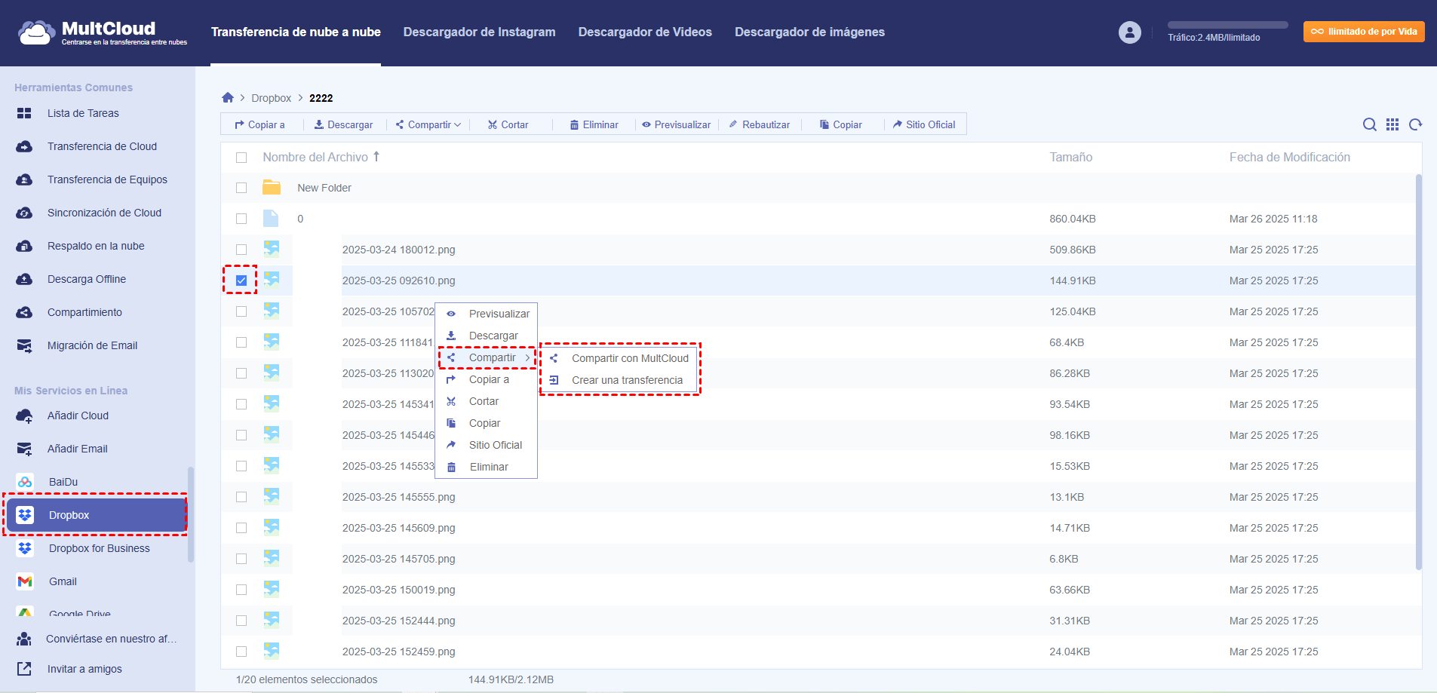Expand Compartir submenu in context menu
The height and width of the screenshot is (693, 1437).
(x=492, y=357)
